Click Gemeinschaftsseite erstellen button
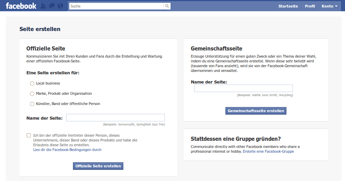This screenshot has width=345, height=181. coord(256,111)
